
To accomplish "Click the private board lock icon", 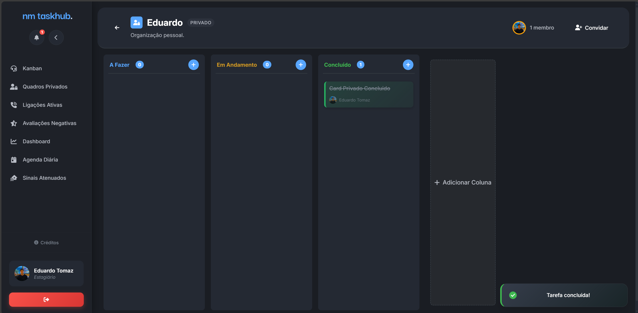I will [136, 22].
